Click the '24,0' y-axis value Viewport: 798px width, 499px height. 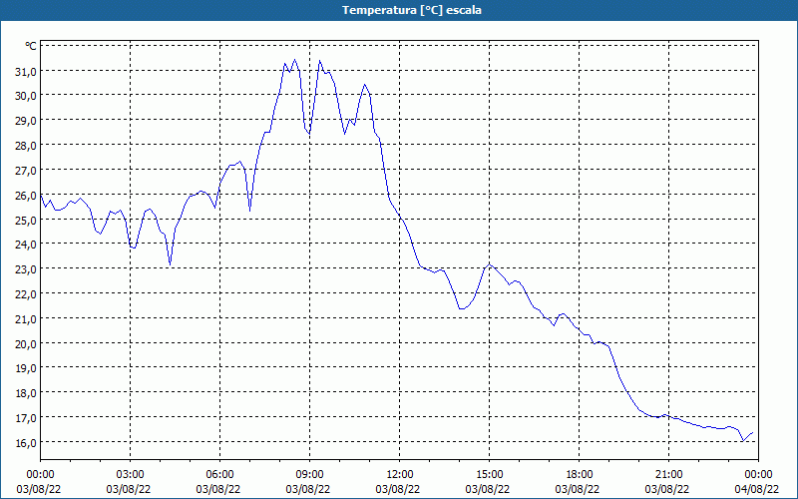pyautogui.click(x=26, y=245)
